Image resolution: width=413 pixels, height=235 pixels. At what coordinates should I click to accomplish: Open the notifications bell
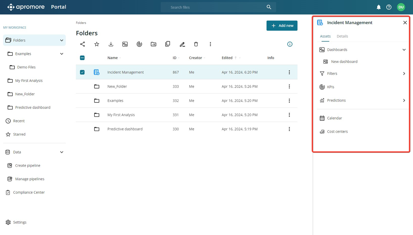(x=379, y=7)
